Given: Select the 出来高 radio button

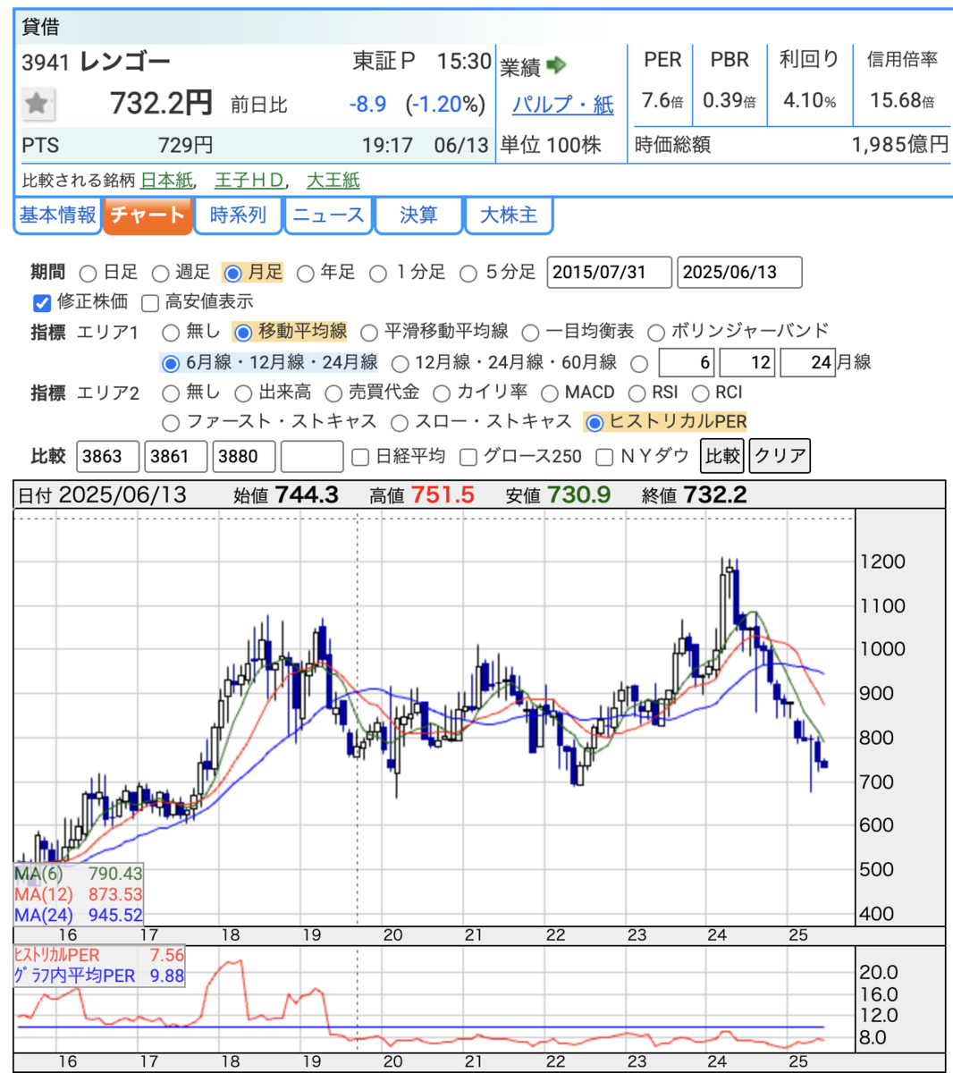Looking at the screenshot, I should (243, 393).
